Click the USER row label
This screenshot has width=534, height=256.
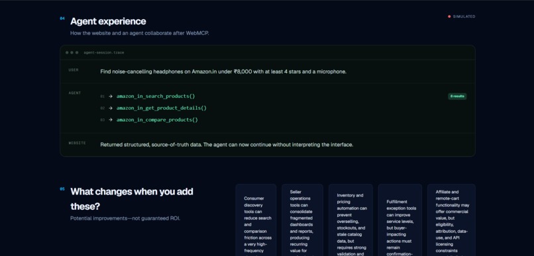click(x=74, y=69)
